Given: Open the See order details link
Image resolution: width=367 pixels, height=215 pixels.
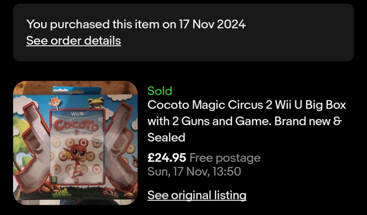Looking at the screenshot, I should pos(73,41).
